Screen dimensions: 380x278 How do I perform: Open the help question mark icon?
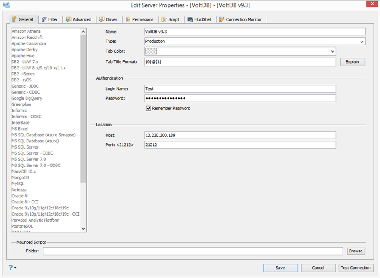coord(11,268)
